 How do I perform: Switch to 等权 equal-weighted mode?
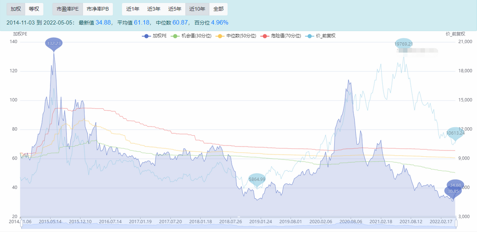(35, 8)
